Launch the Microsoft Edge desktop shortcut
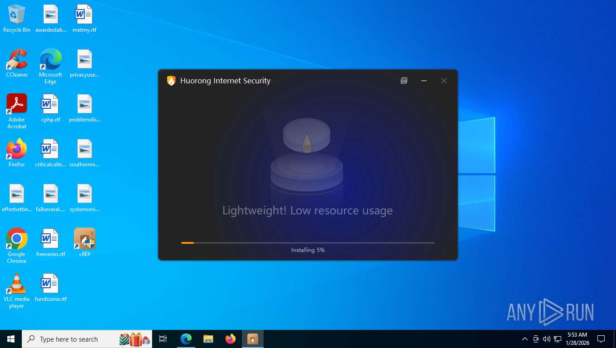 [51, 67]
